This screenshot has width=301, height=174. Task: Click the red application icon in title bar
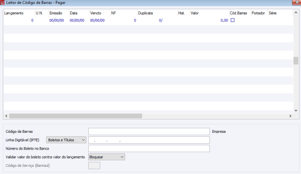(x=2, y=3)
